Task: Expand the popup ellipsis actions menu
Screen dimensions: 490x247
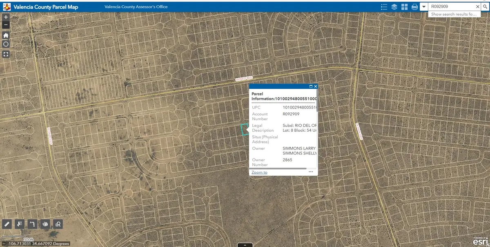Action: pos(311,172)
